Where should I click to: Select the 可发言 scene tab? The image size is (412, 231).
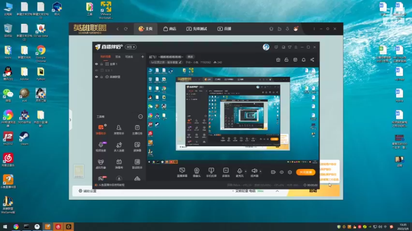point(129,57)
